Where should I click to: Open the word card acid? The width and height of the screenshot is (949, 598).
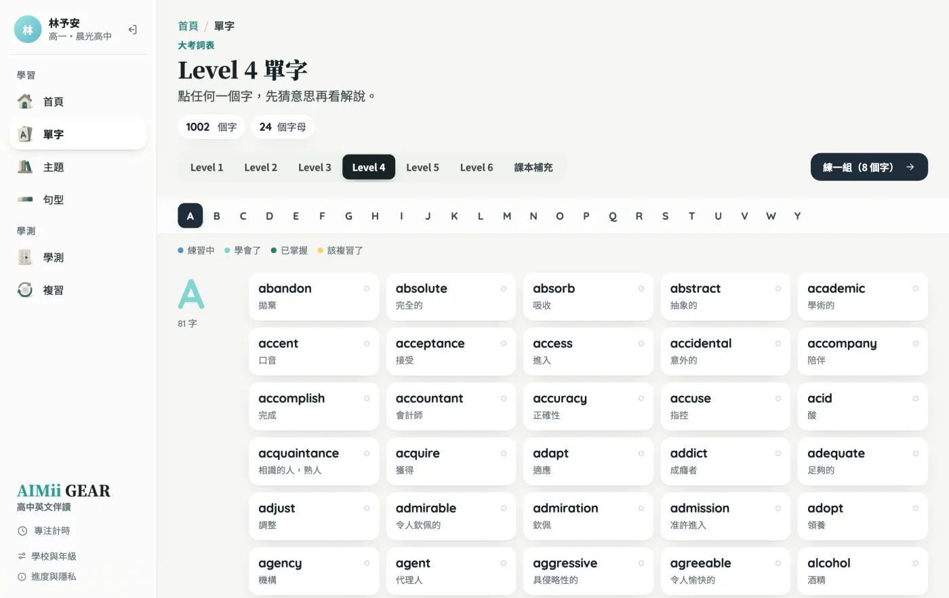pyautogui.click(x=863, y=406)
